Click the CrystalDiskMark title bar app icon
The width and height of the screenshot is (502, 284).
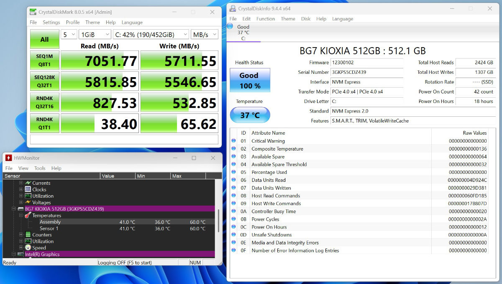[33, 12]
